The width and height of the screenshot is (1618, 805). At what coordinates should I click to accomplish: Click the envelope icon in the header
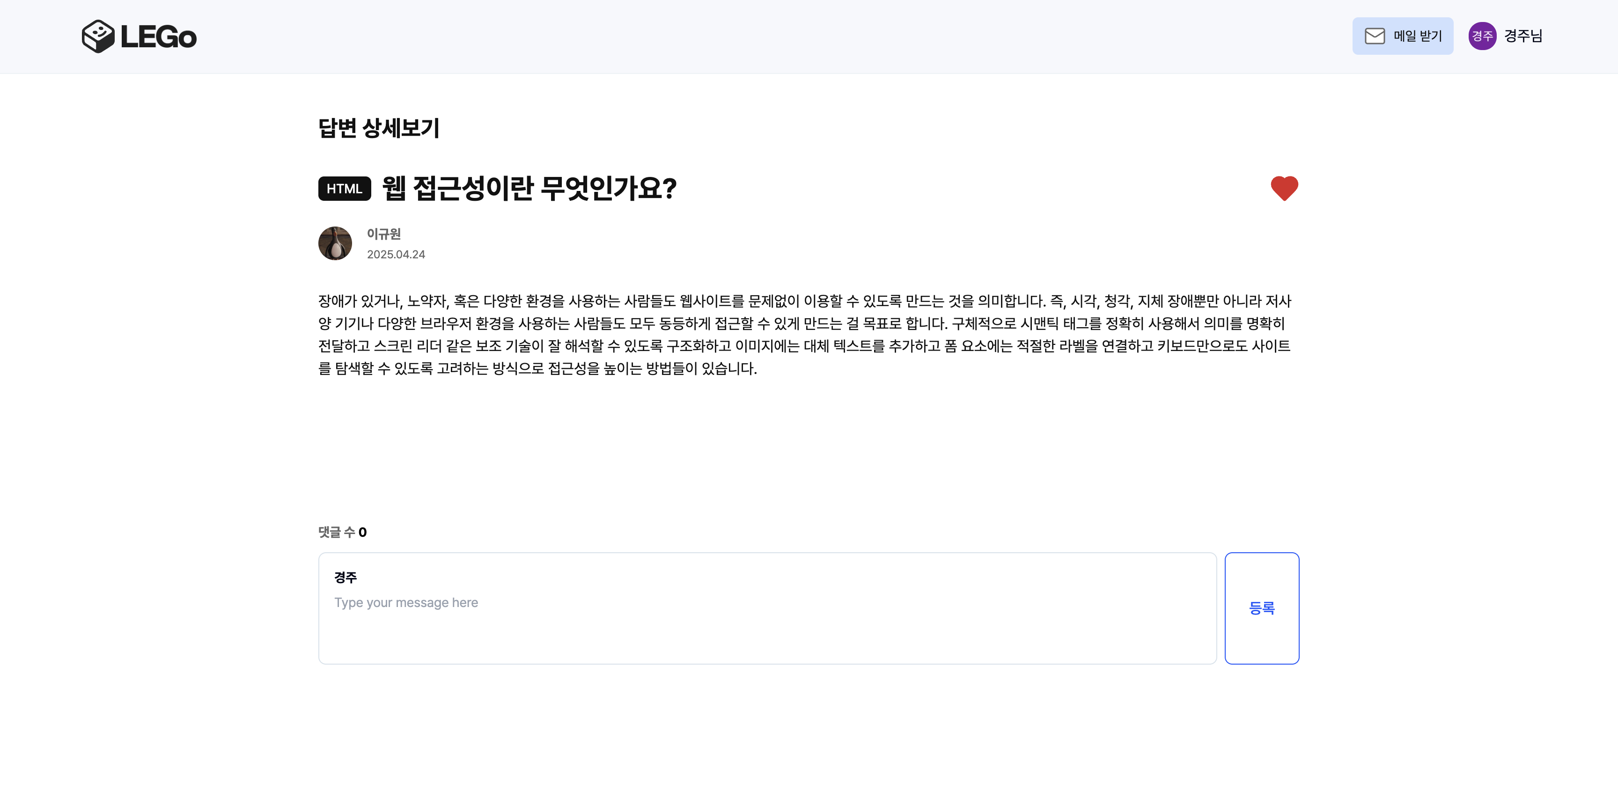click(x=1374, y=37)
